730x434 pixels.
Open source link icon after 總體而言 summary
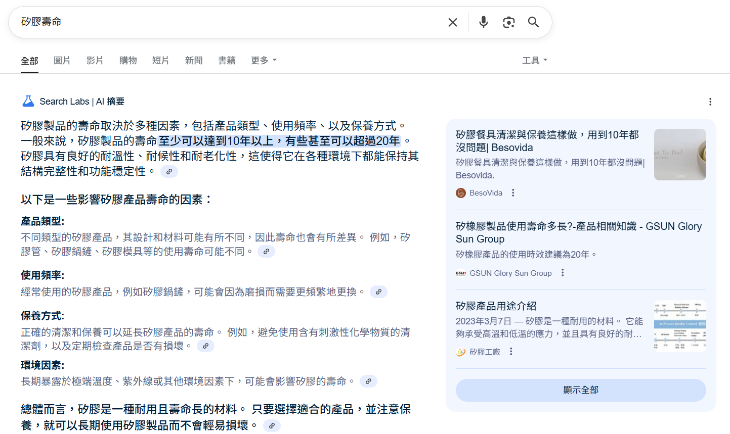(272, 425)
